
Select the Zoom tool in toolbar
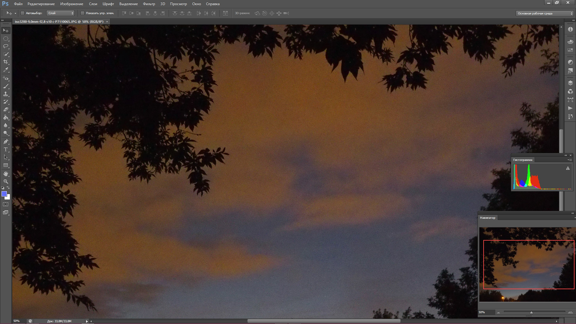6,181
